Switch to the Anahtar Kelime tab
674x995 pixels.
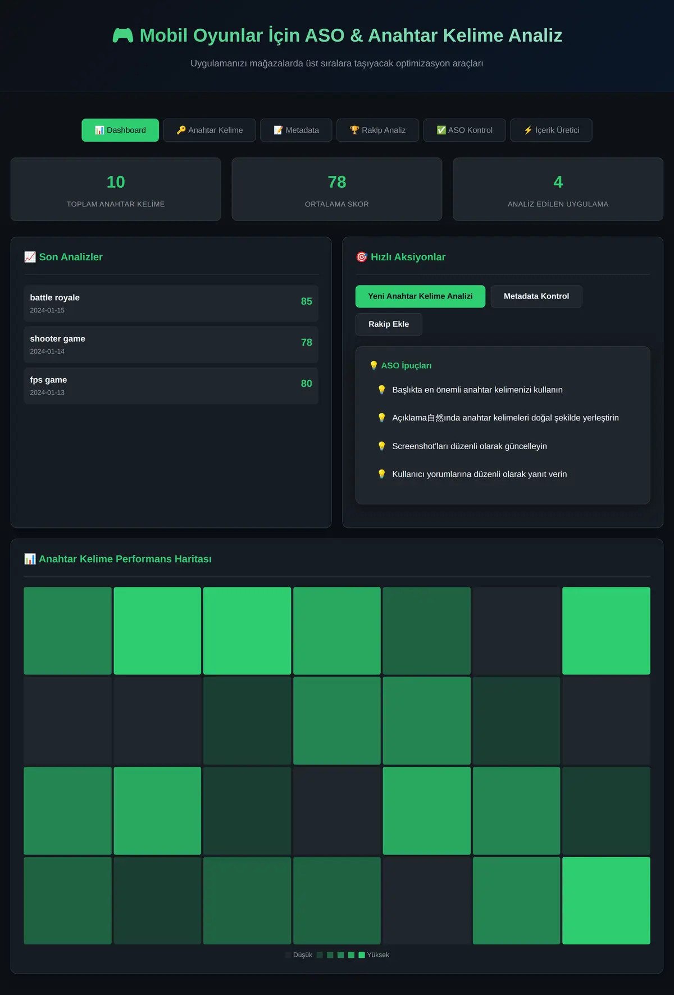(x=210, y=130)
